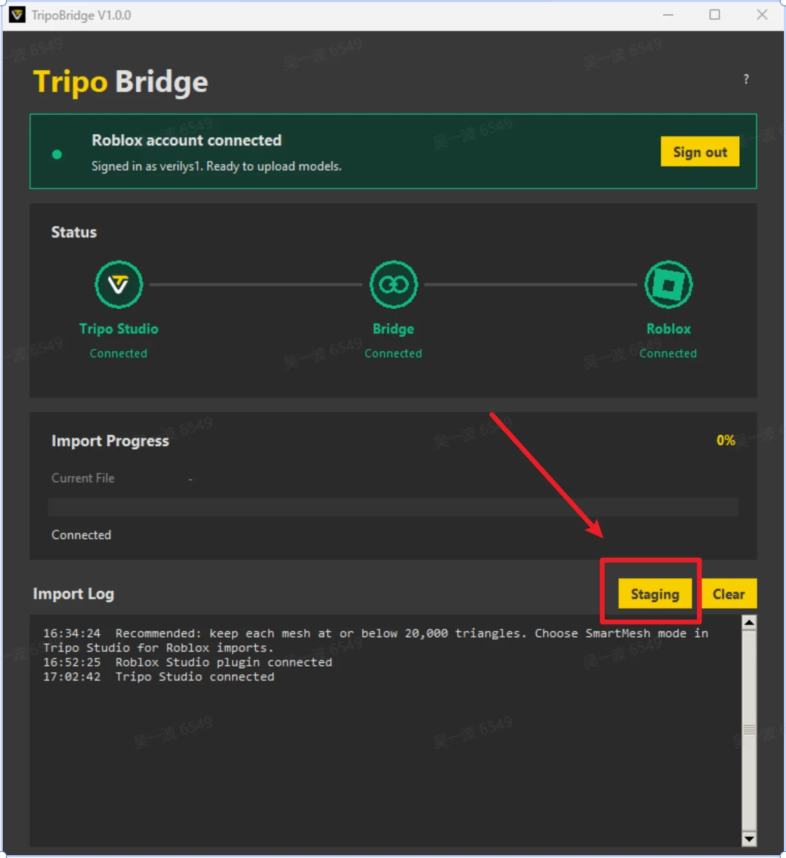Viewport: 786px width, 858px height.
Task: Click the TripoBridge title bar app icon
Action: point(17,14)
